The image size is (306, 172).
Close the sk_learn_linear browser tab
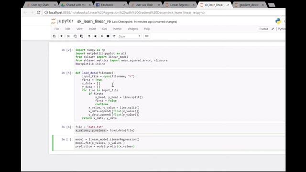(228, 5)
